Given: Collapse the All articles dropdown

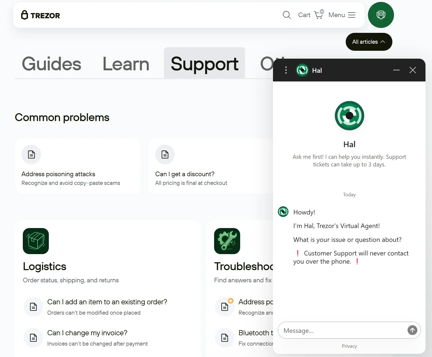Looking at the screenshot, I should (x=369, y=42).
